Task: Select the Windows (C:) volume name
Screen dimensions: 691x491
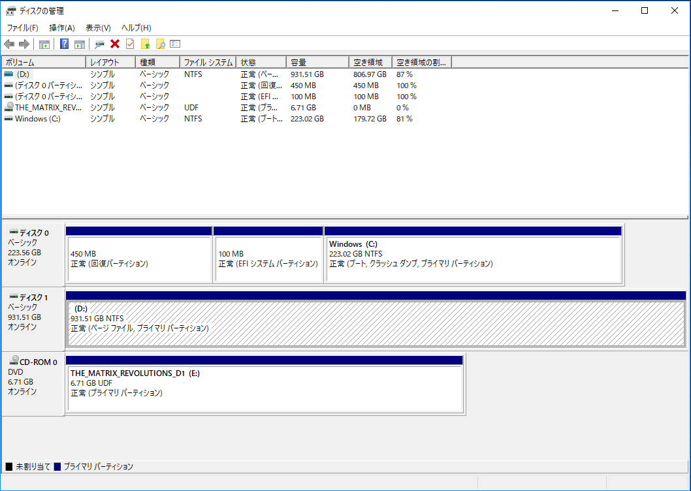Action: 37,119
